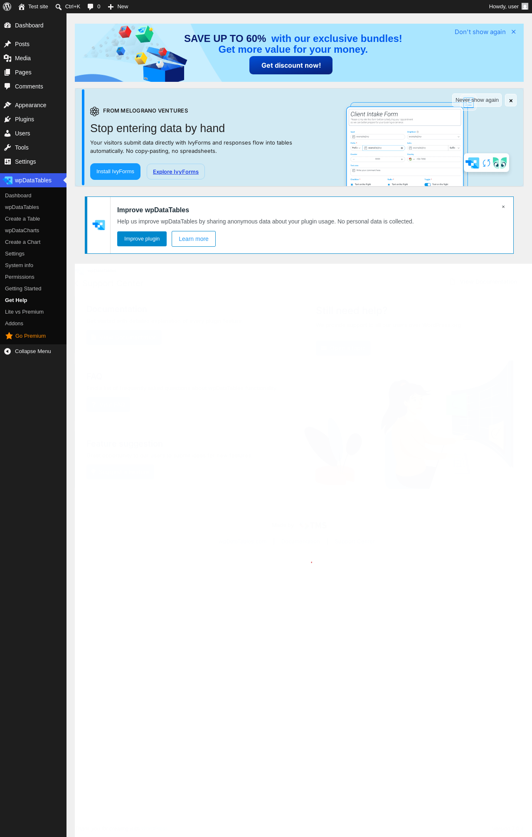This screenshot has height=837, width=532.
Task: Click the Plugins plug icon
Action: coord(7,119)
